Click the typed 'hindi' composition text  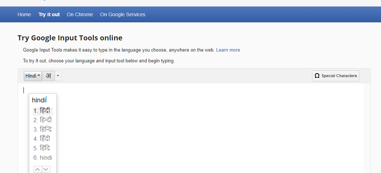pyautogui.click(x=39, y=100)
